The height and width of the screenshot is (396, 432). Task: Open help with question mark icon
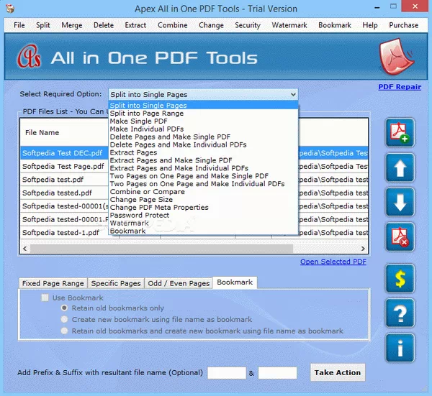(x=400, y=313)
